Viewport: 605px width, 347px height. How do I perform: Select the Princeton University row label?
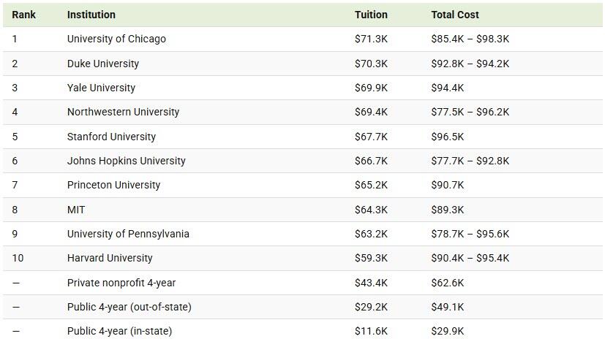click(x=113, y=185)
